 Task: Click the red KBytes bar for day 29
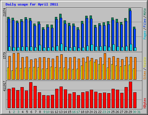pyautogui.click(x=130, y=95)
